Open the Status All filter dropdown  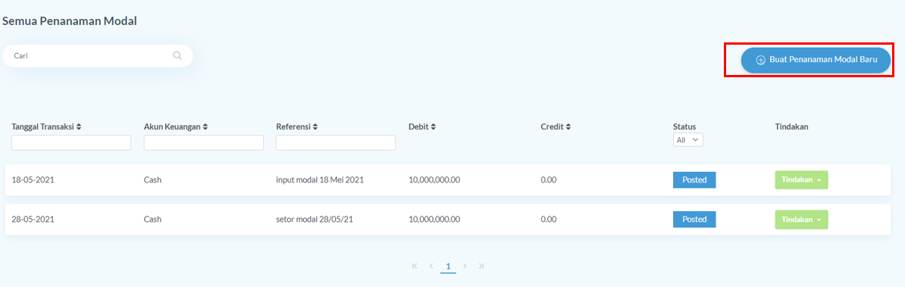[x=688, y=139]
